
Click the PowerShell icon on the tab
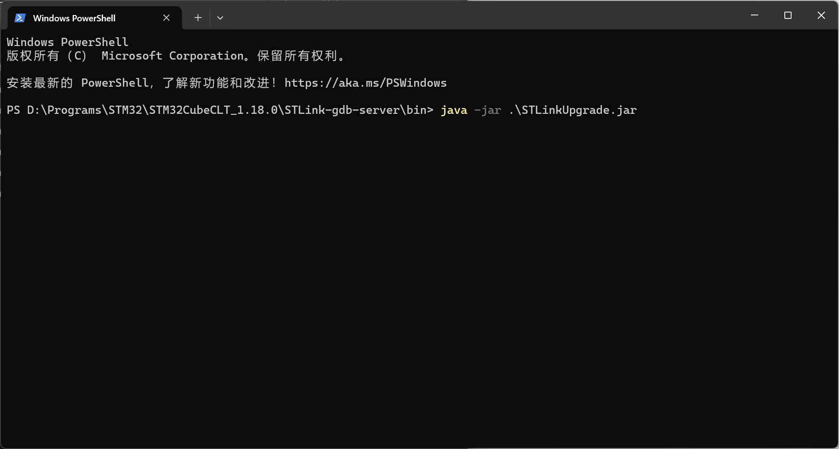click(x=20, y=18)
